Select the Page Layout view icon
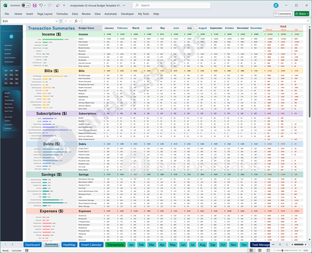Viewport: 312px width, 253px height. [260, 250]
